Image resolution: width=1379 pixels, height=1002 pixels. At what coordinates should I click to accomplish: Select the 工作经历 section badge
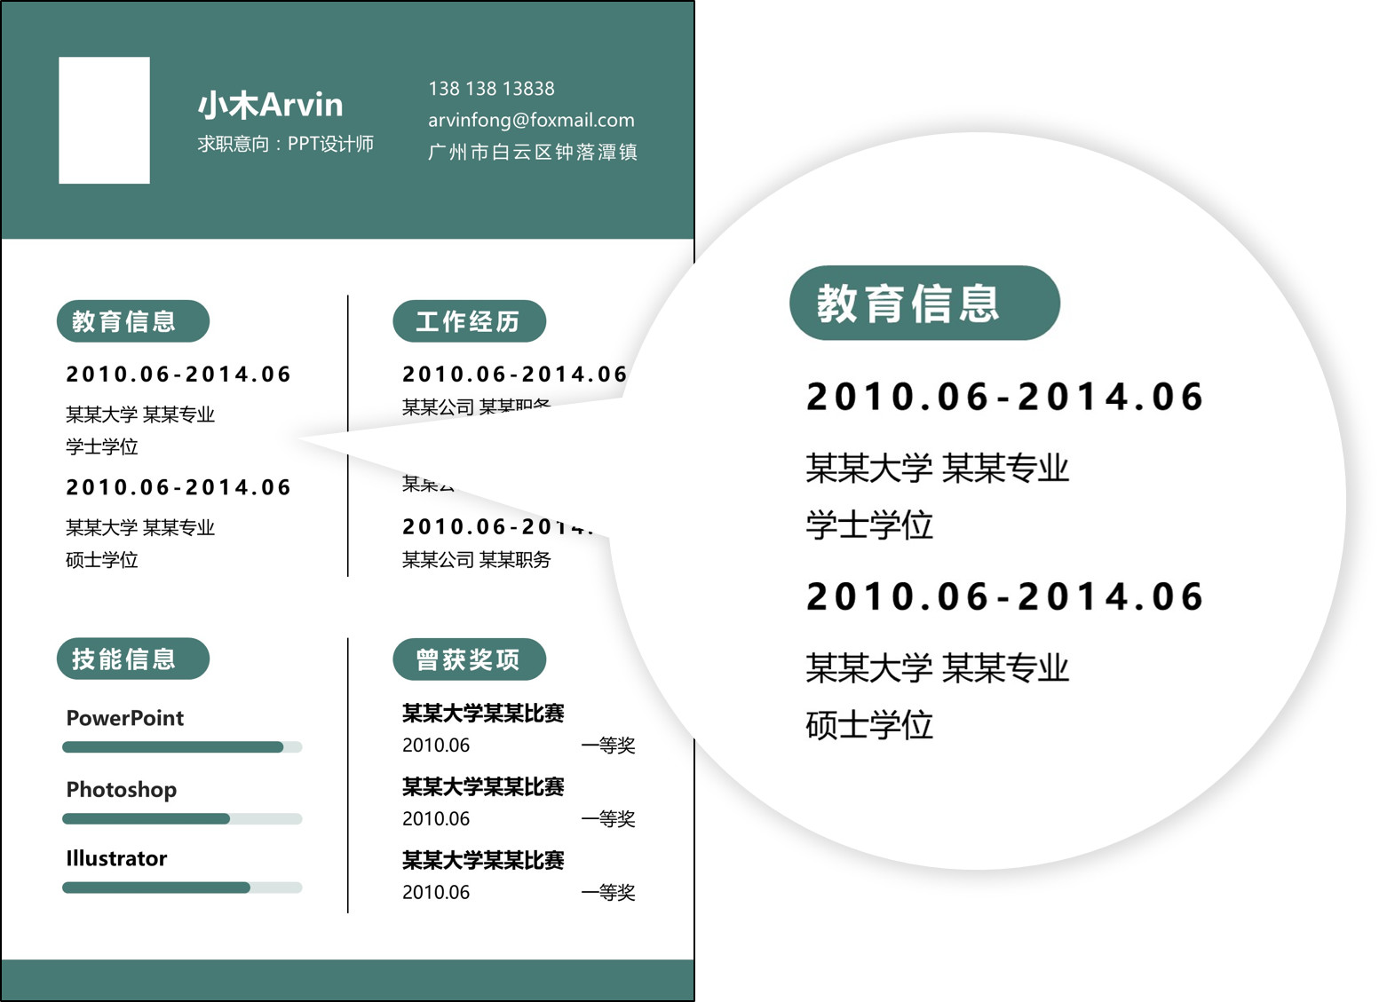click(470, 322)
